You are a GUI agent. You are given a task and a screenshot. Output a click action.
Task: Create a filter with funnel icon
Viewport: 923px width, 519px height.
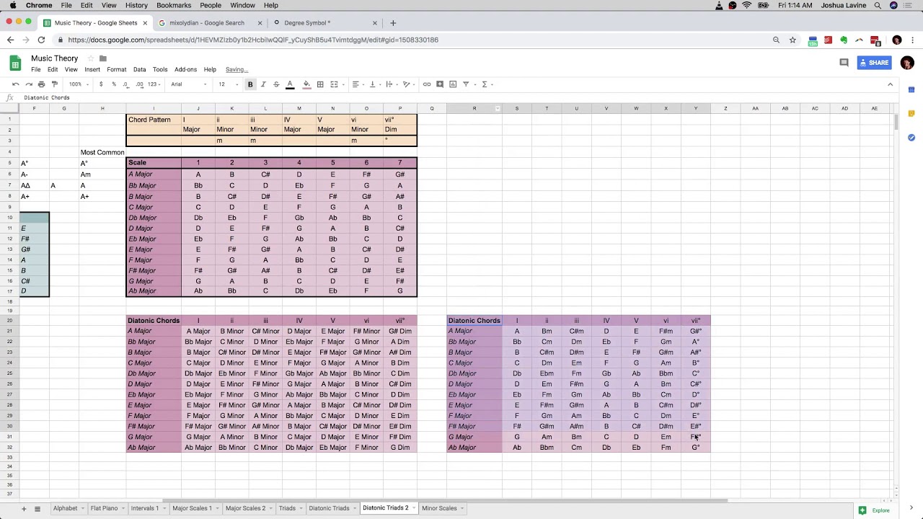(x=466, y=84)
